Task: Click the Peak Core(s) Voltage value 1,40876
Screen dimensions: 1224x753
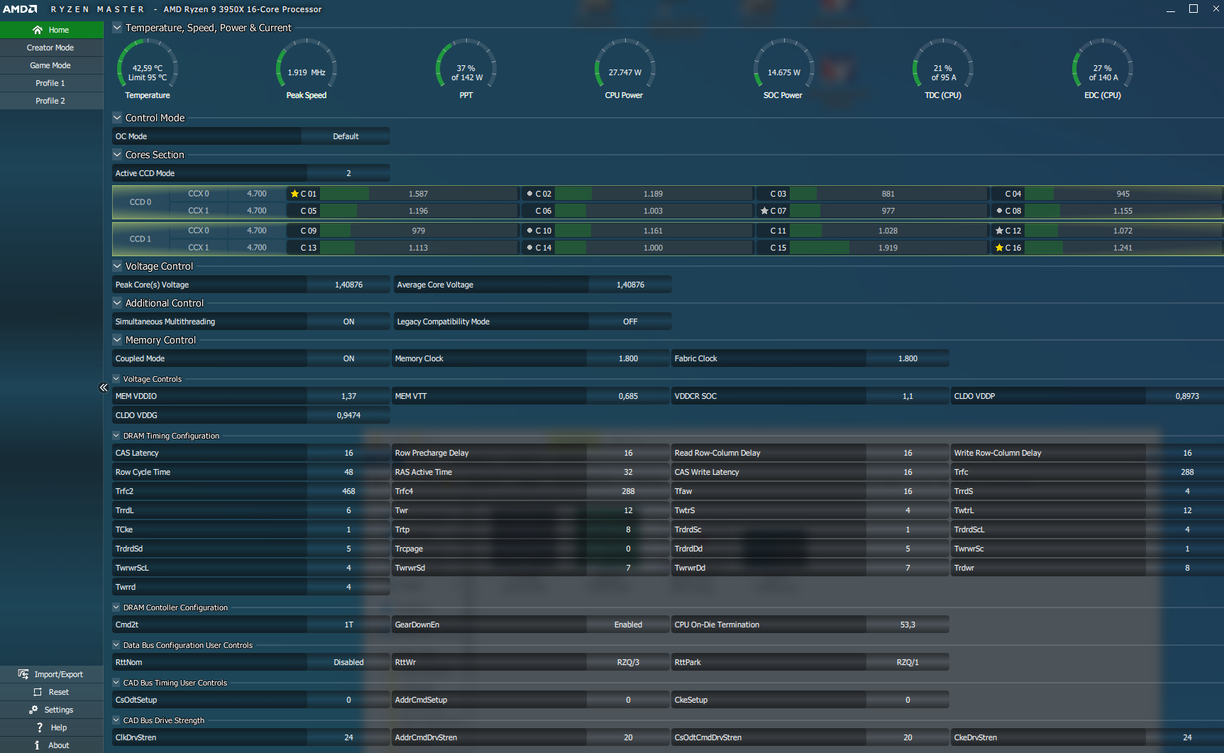Action: [x=348, y=285]
